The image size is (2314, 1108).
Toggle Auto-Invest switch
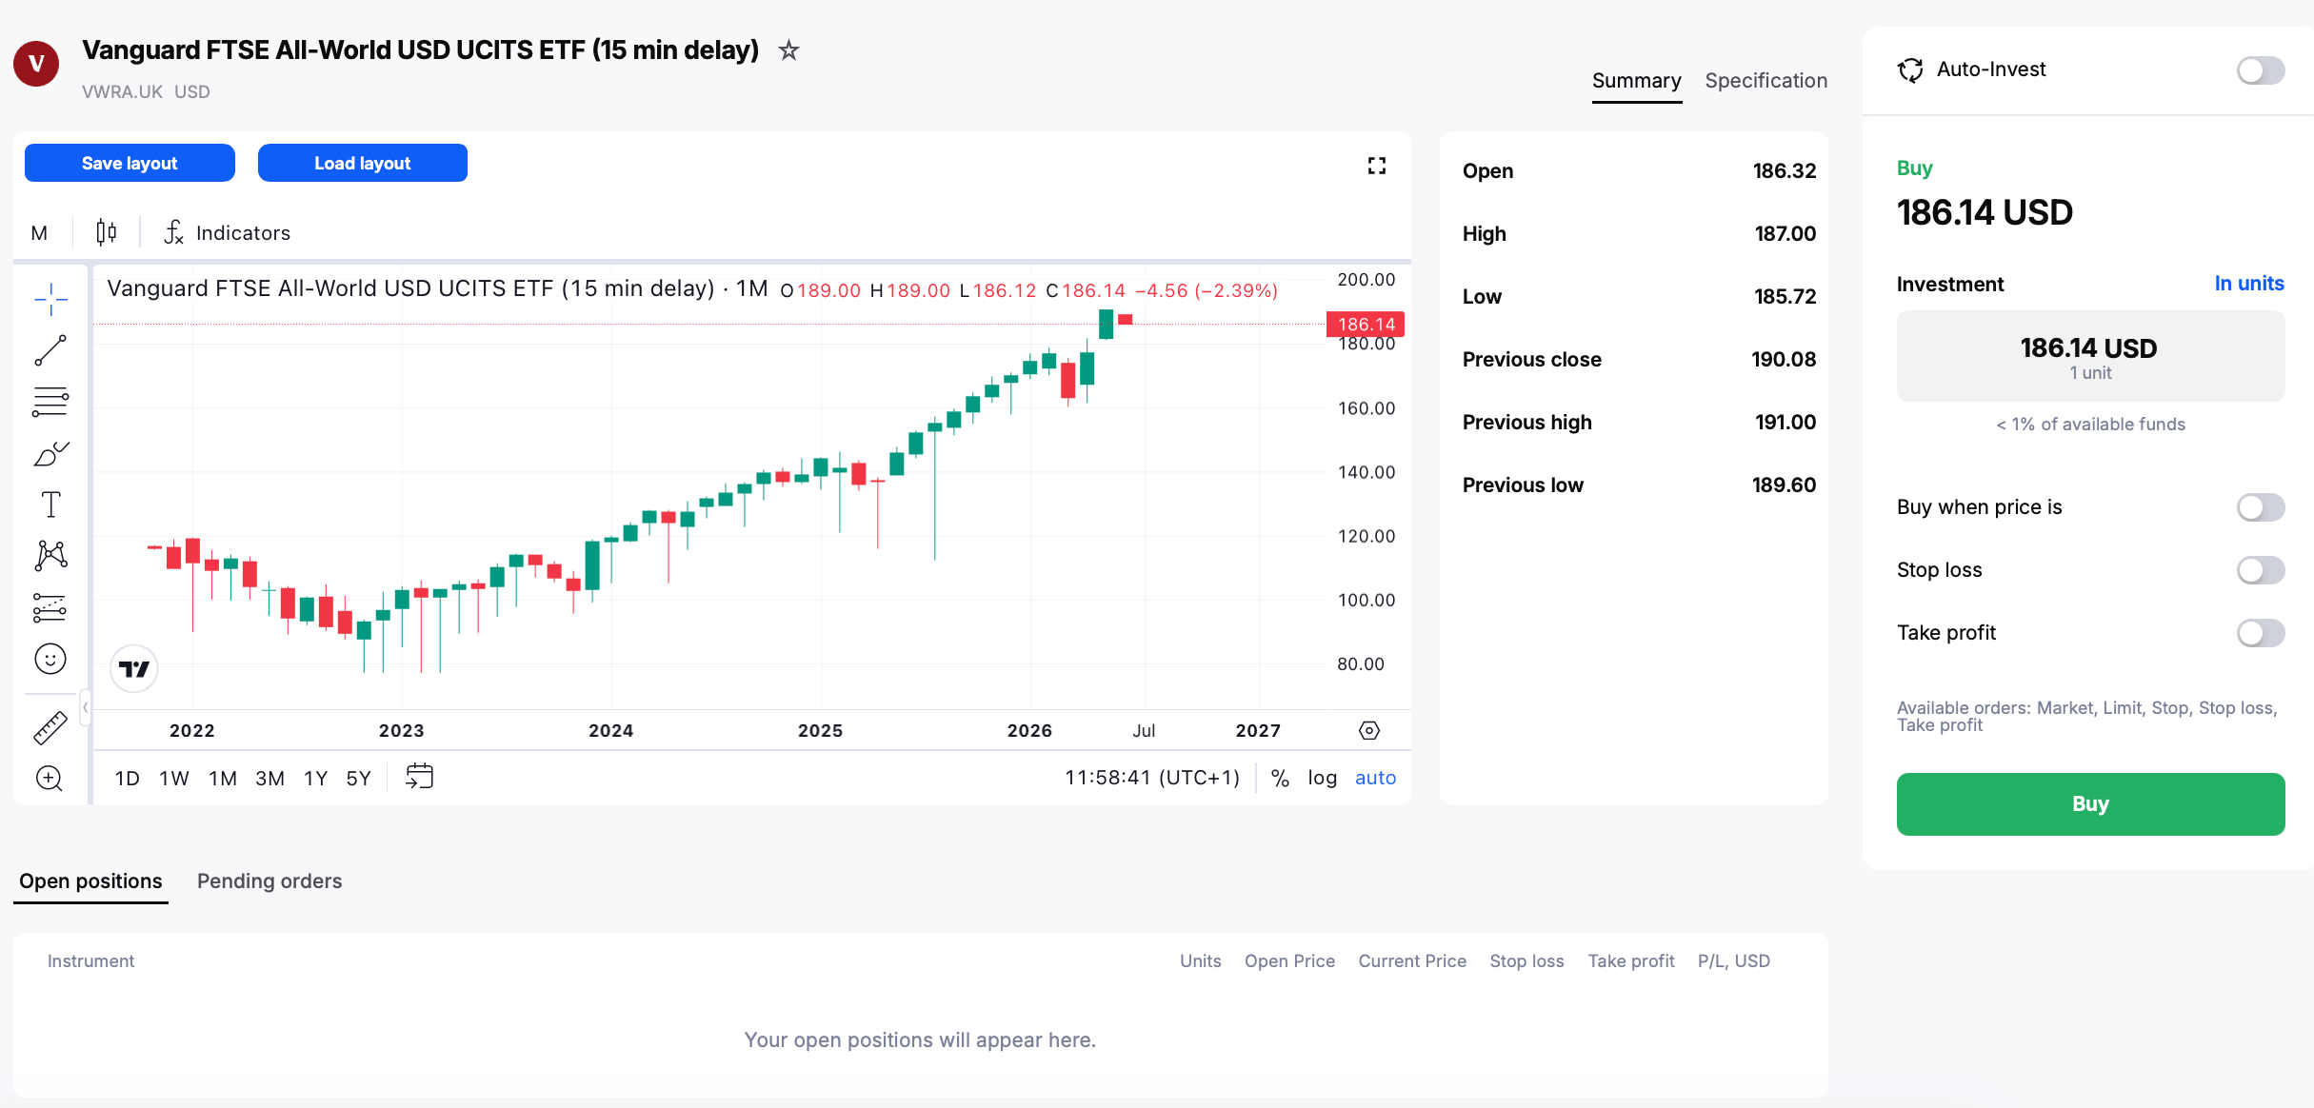[x=2261, y=69]
